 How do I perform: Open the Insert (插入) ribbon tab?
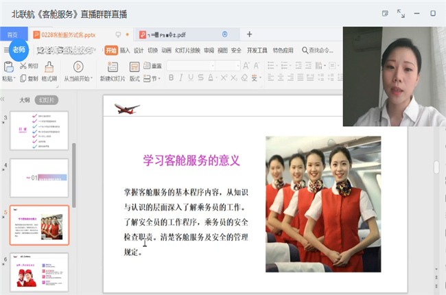tap(125, 50)
